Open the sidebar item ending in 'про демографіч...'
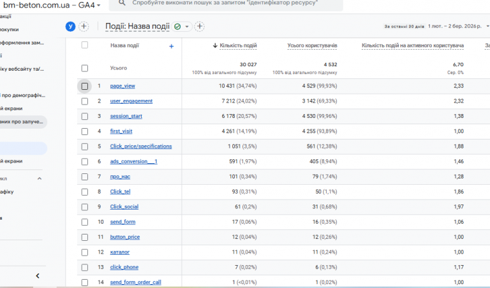The height and width of the screenshot is (288, 490). click(22, 95)
